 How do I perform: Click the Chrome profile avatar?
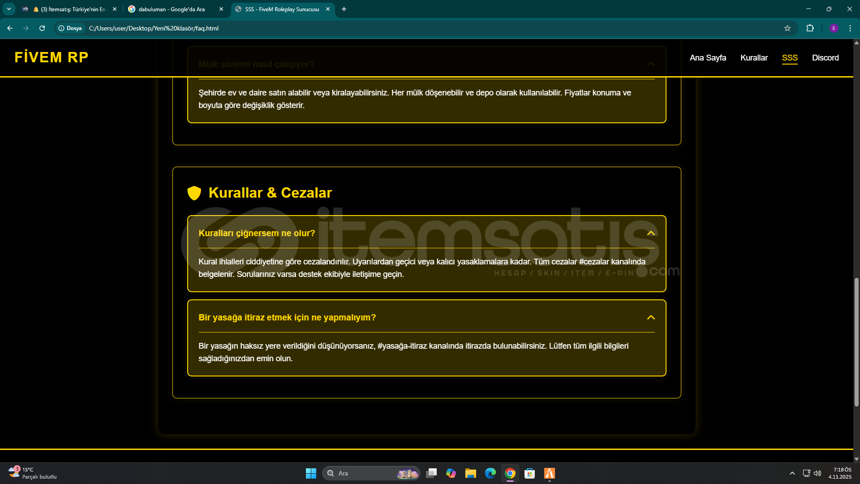click(834, 28)
